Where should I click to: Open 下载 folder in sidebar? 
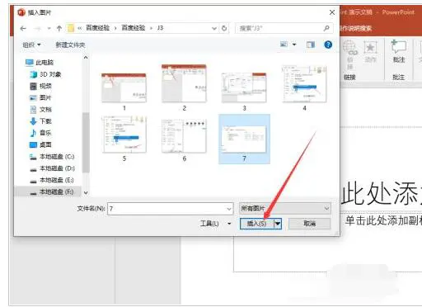[x=40, y=121]
